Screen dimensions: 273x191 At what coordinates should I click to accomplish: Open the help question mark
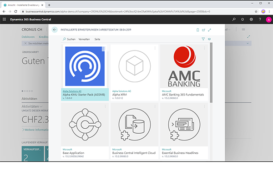tap(259, 19)
